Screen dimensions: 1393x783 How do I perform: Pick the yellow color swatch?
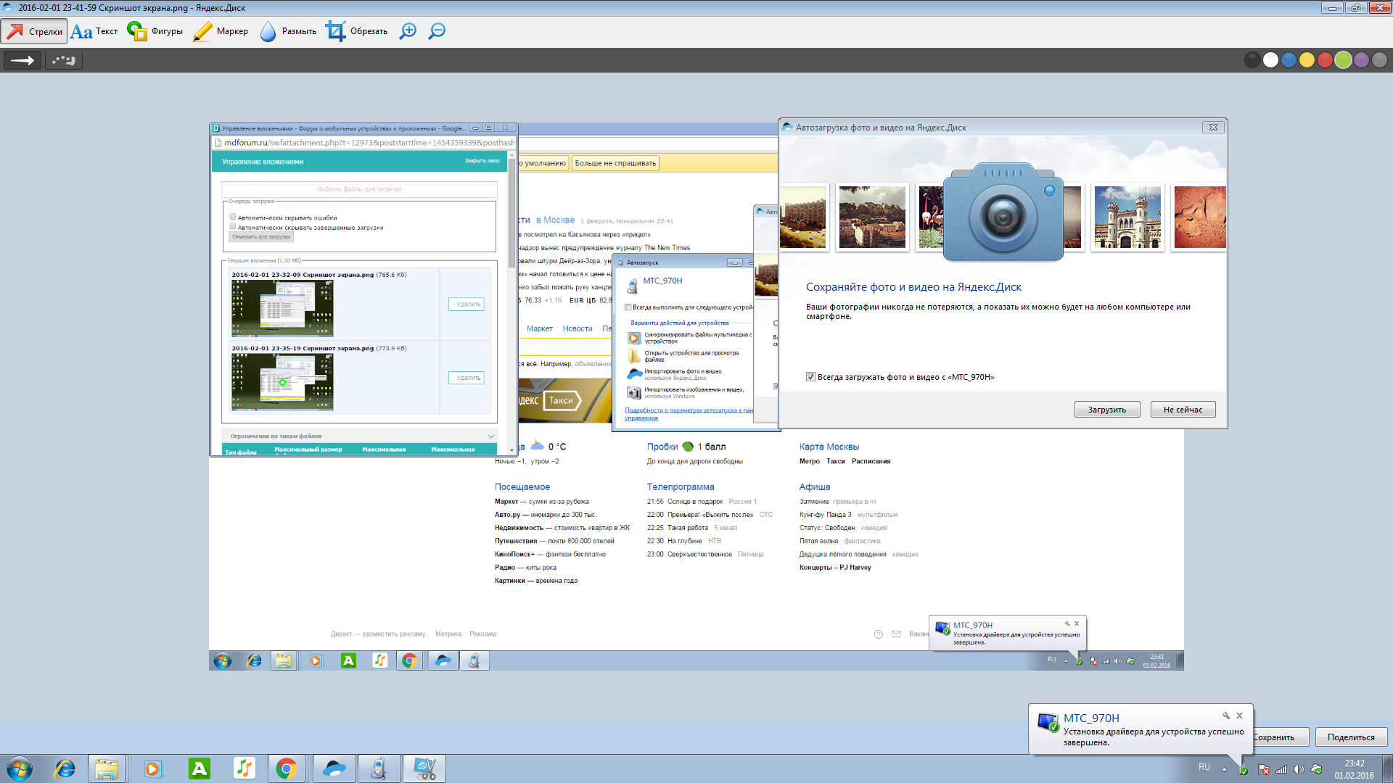(x=1307, y=60)
